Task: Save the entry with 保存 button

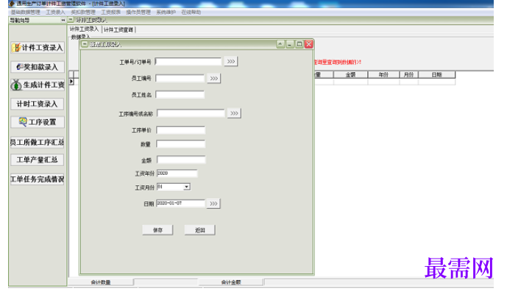Action: point(157,230)
